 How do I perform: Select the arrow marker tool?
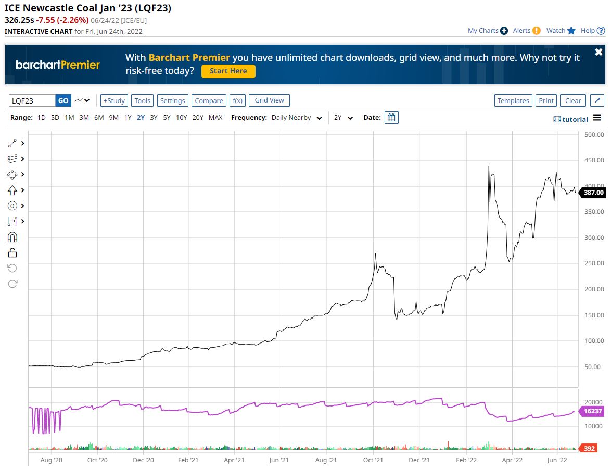click(x=12, y=190)
